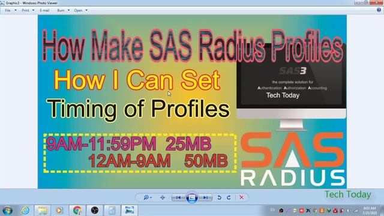Delete the photo with the red X
The width and height of the screenshot is (384, 216).
point(241,197)
